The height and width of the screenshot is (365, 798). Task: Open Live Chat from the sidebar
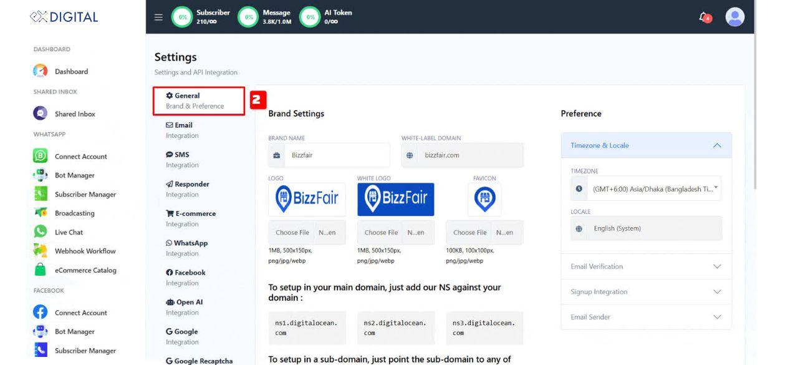[69, 232]
